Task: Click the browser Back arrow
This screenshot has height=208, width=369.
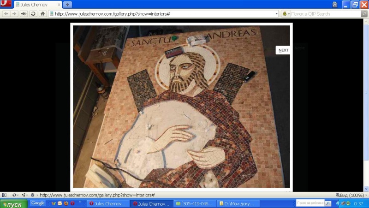Action: (6, 14)
